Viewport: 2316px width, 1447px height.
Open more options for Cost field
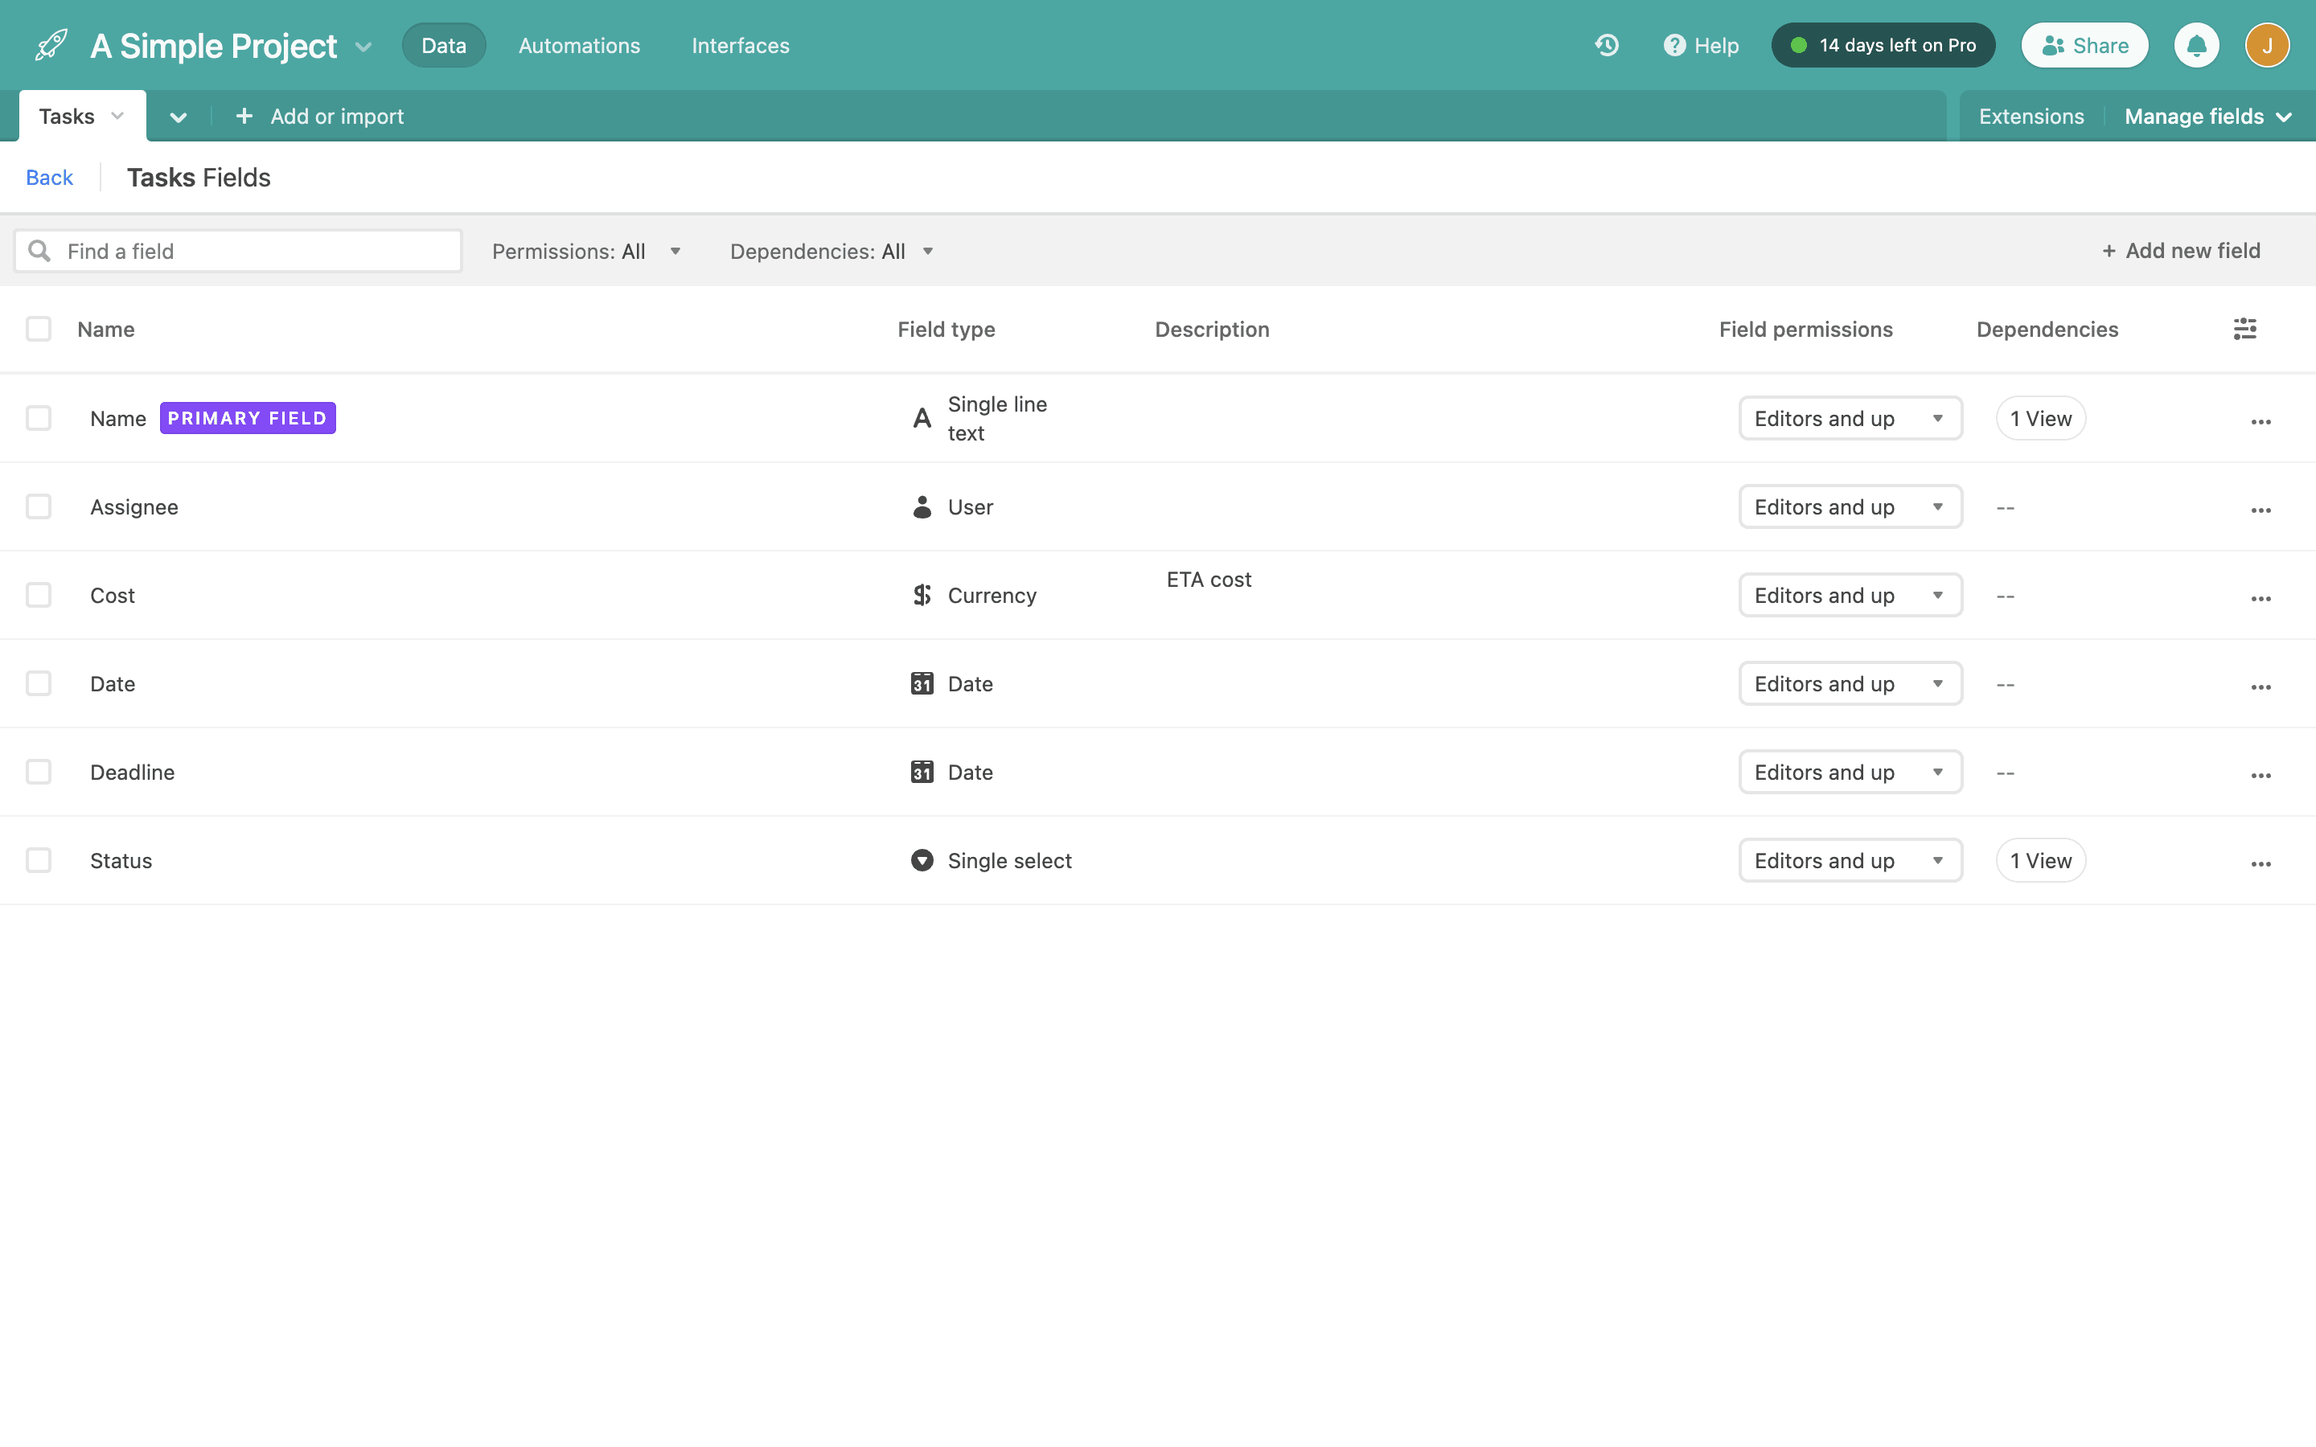pyautogui.click(x=2261, y=599)
